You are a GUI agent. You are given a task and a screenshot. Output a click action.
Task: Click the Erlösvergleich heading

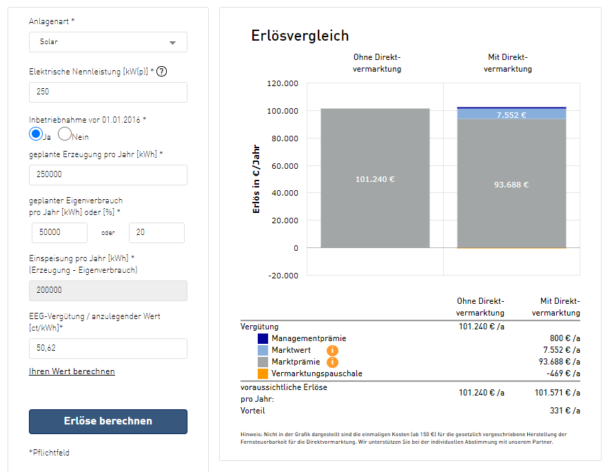300,36
